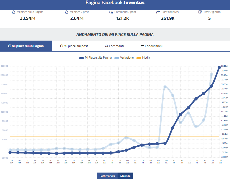
Task: Click the dark blue data point for 16 Jul
Action: click(219, 67)
